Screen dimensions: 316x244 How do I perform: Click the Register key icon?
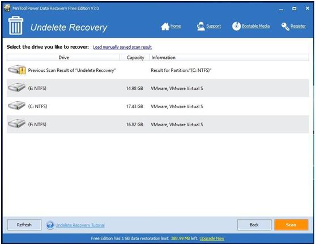(285, 27)
